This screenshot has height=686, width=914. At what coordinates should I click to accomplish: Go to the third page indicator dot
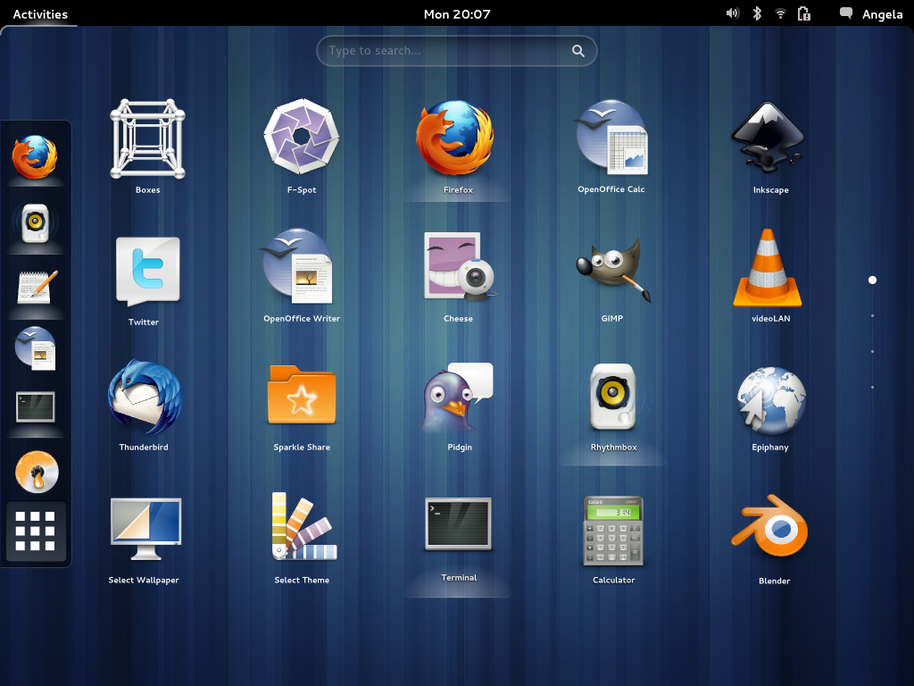[872, 351]
